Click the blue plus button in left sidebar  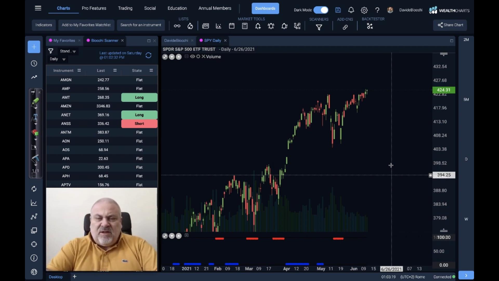[x=34, y=47]
